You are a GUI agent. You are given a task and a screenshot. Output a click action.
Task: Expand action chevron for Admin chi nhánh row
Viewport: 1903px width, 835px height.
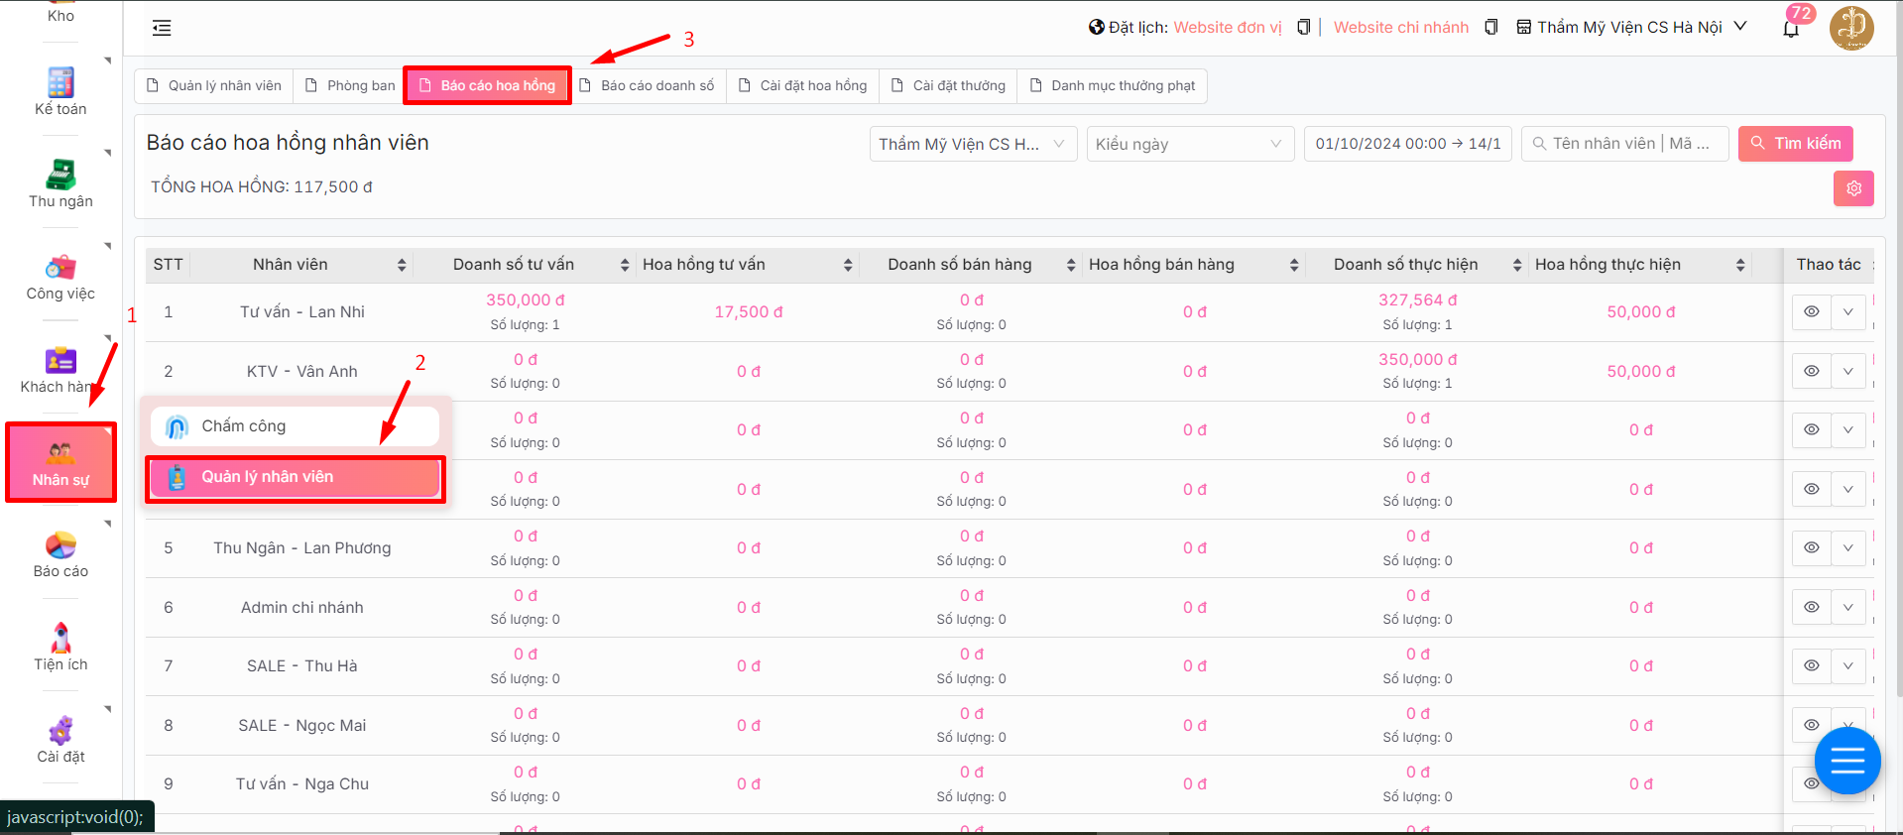click(x=1847, y=607)
